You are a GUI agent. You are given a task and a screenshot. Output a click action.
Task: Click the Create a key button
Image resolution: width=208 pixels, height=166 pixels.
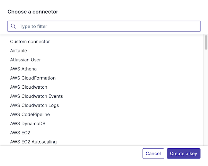pos(183,153)
